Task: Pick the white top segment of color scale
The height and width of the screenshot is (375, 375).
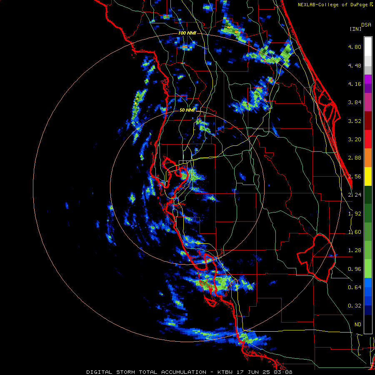Action: coord(368,46)
